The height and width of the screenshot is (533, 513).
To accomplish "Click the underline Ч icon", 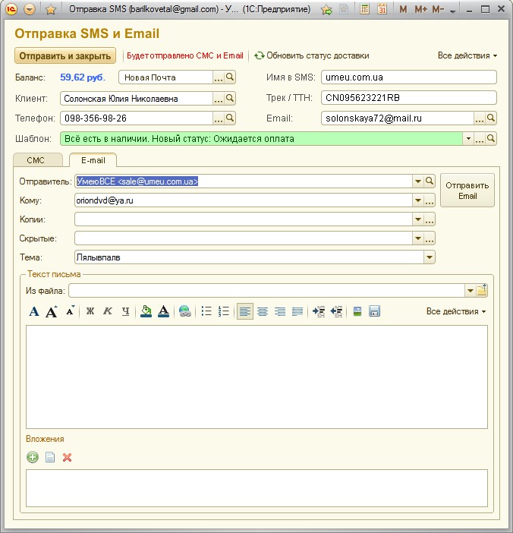I will pyautogui.click(x=125, y=311).
